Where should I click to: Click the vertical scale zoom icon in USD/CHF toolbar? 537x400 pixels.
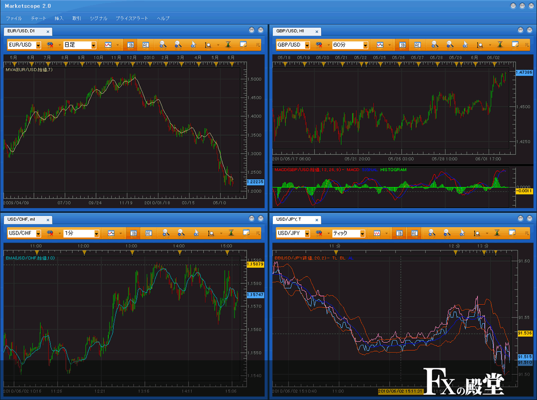pyautogui.click(x=211, y=233)
